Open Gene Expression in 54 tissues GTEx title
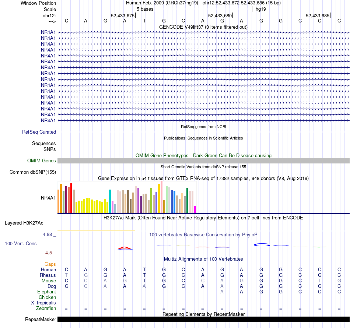Viewport: 350px width, 328px height. point(203,179)
